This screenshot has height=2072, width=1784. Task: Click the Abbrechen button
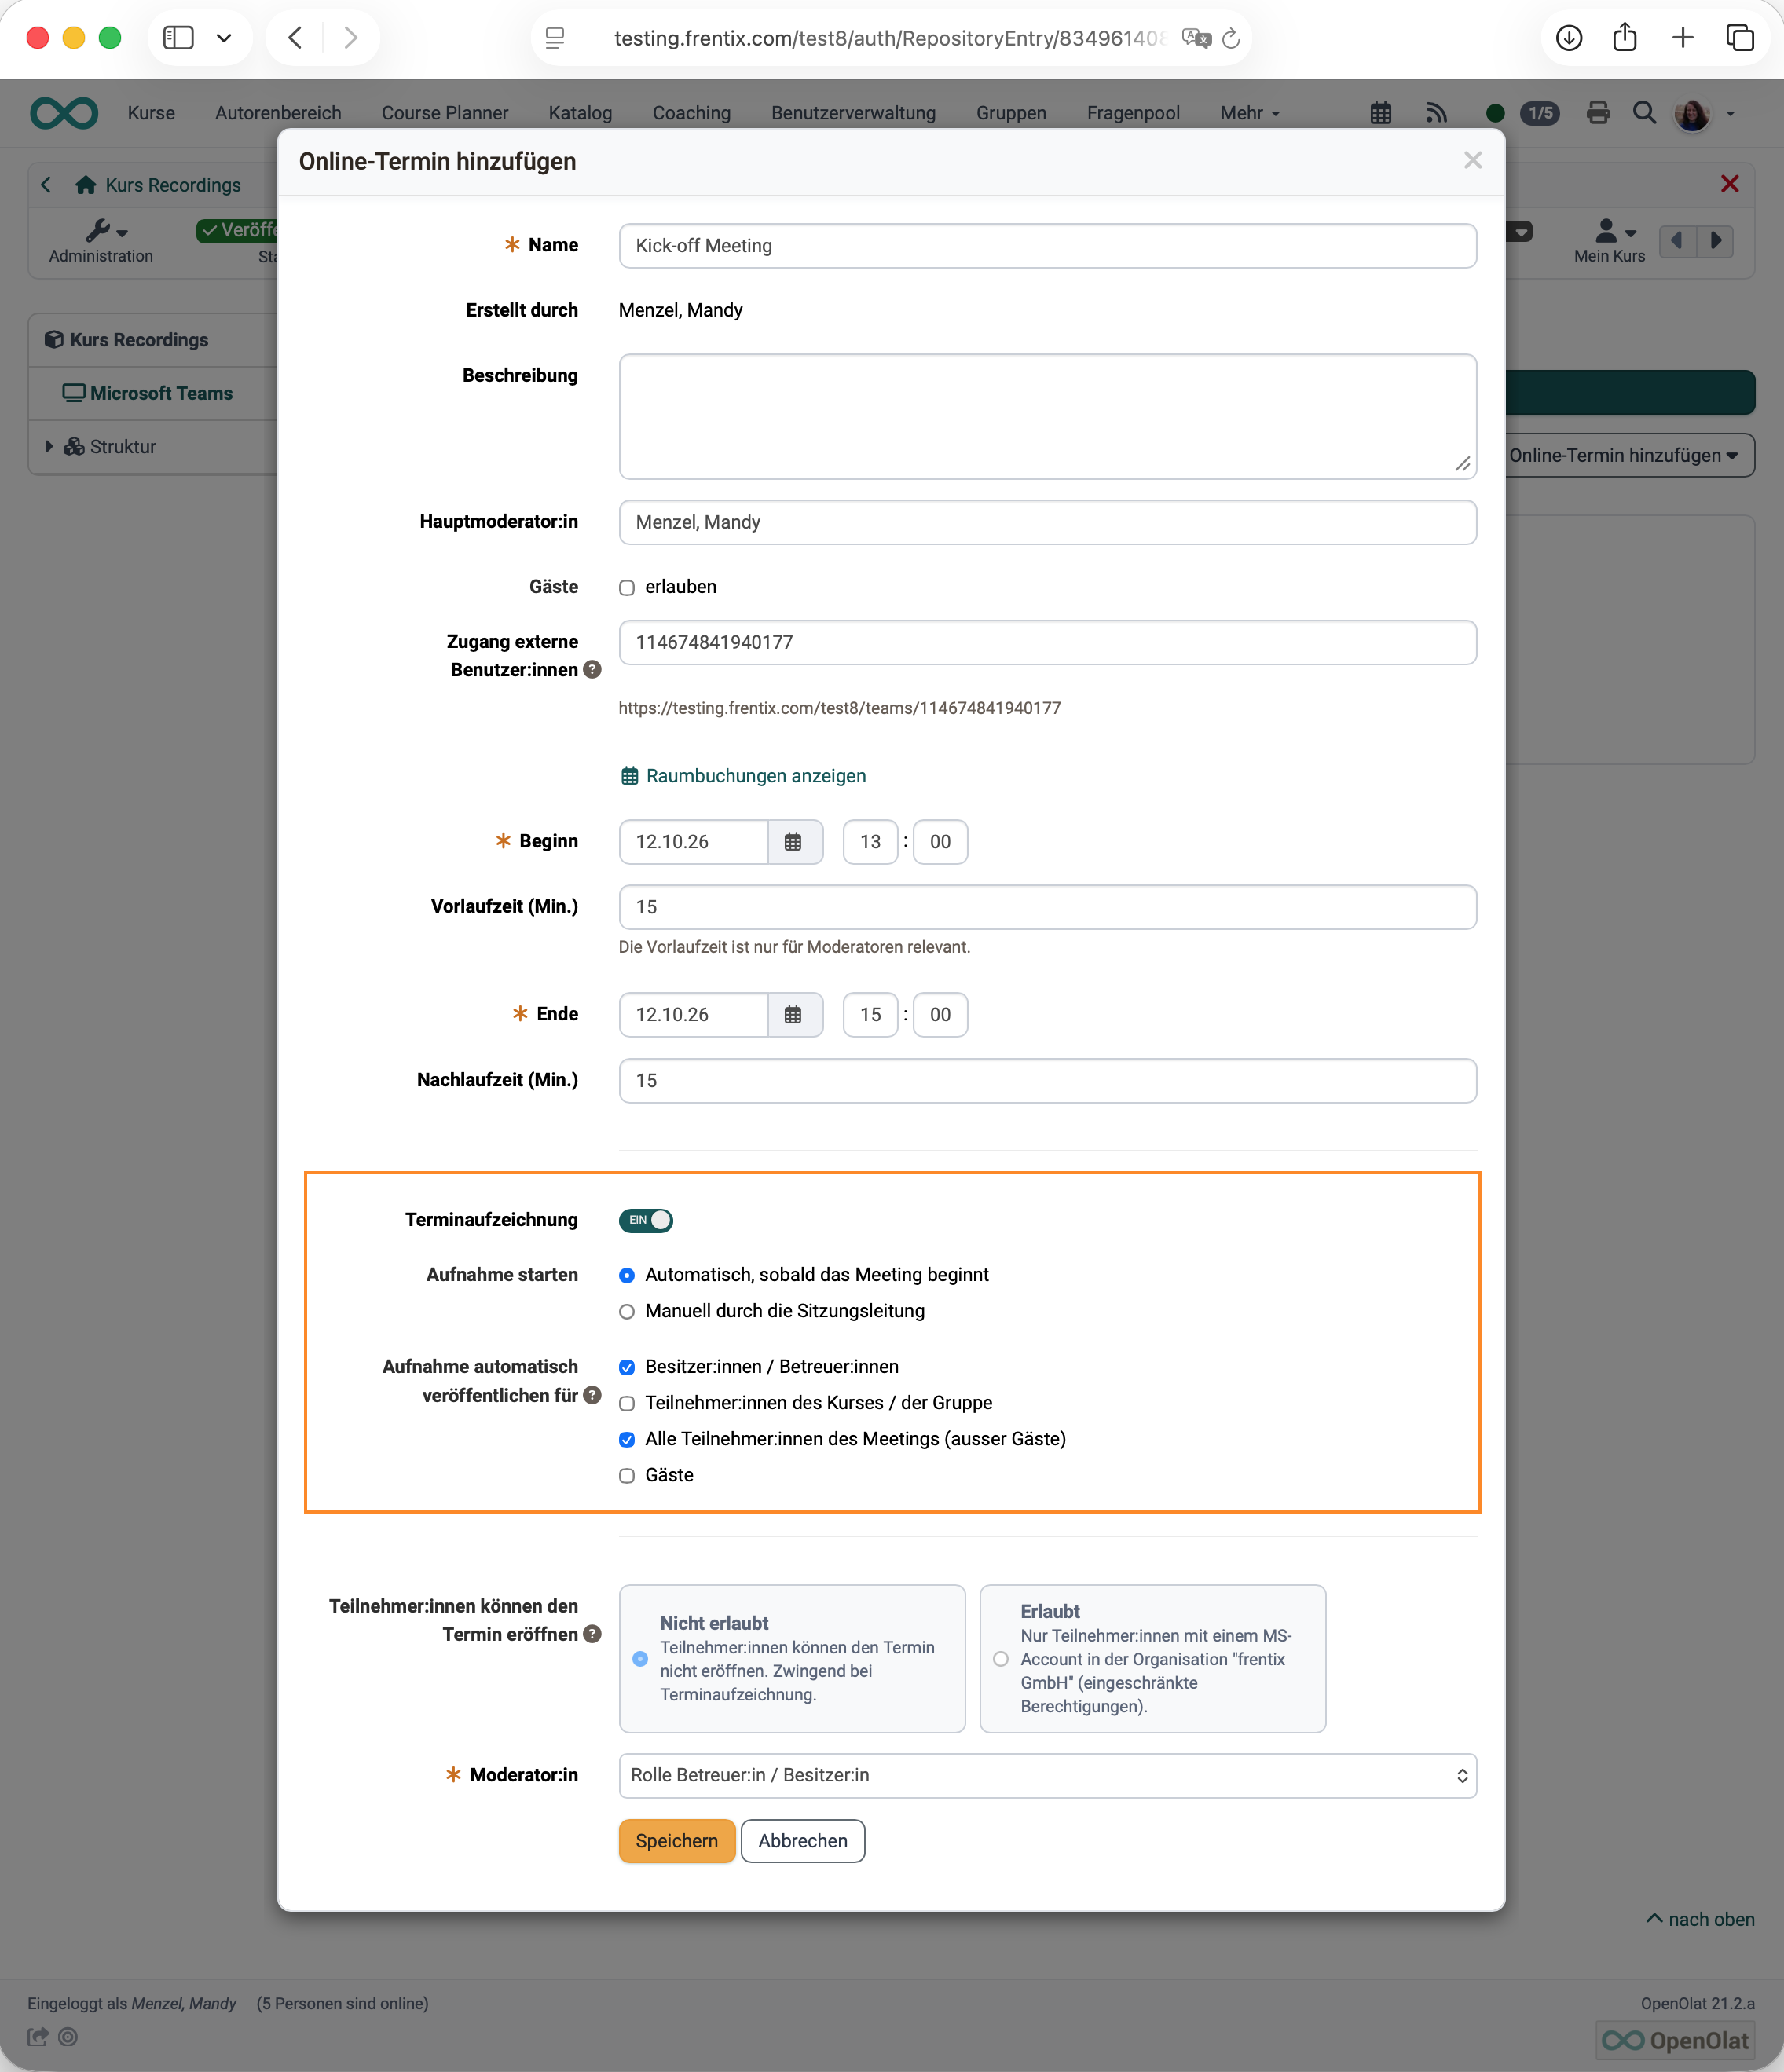(x=803, y=1842)
